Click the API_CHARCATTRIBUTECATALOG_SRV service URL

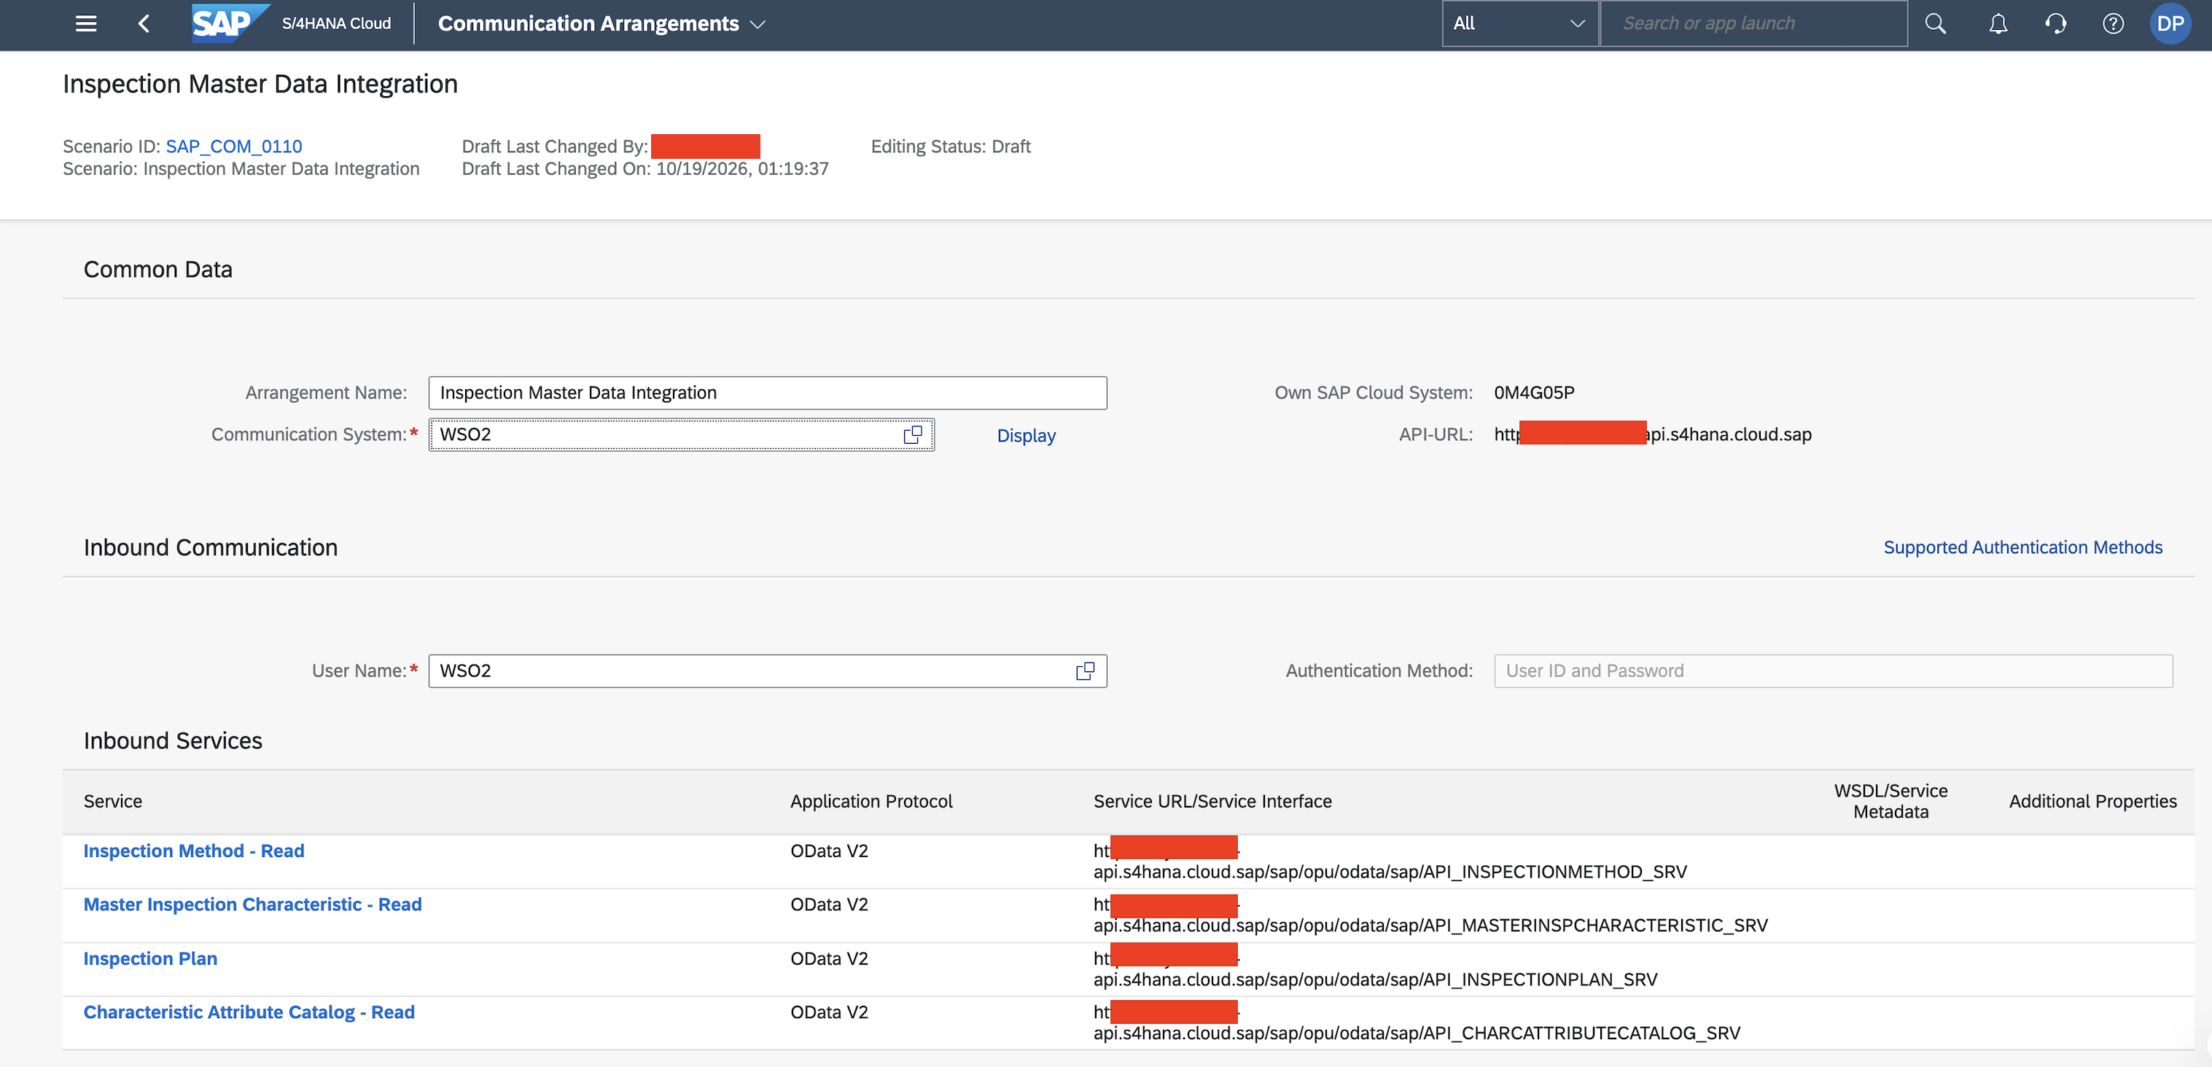pos(1417,1023)
